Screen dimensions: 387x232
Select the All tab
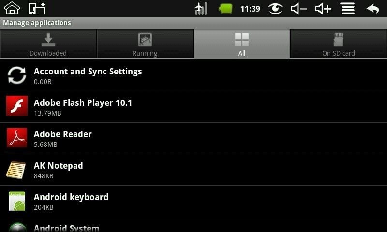242,44
